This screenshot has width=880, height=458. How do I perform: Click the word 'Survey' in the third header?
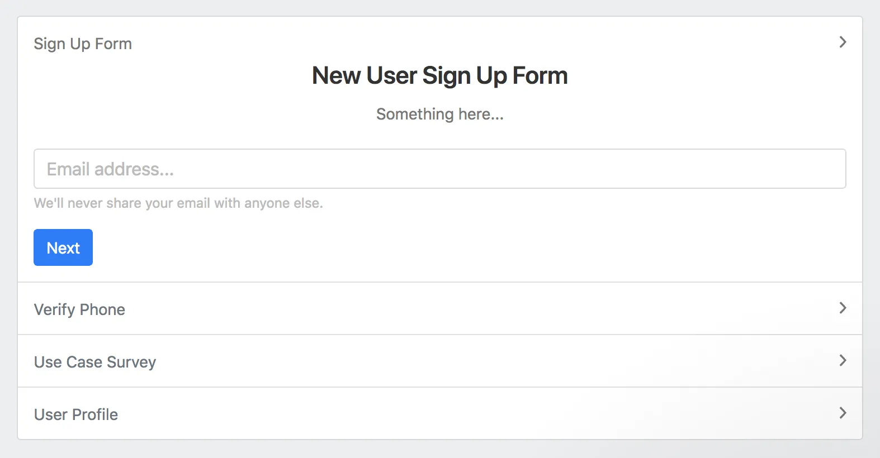point(131,362)
